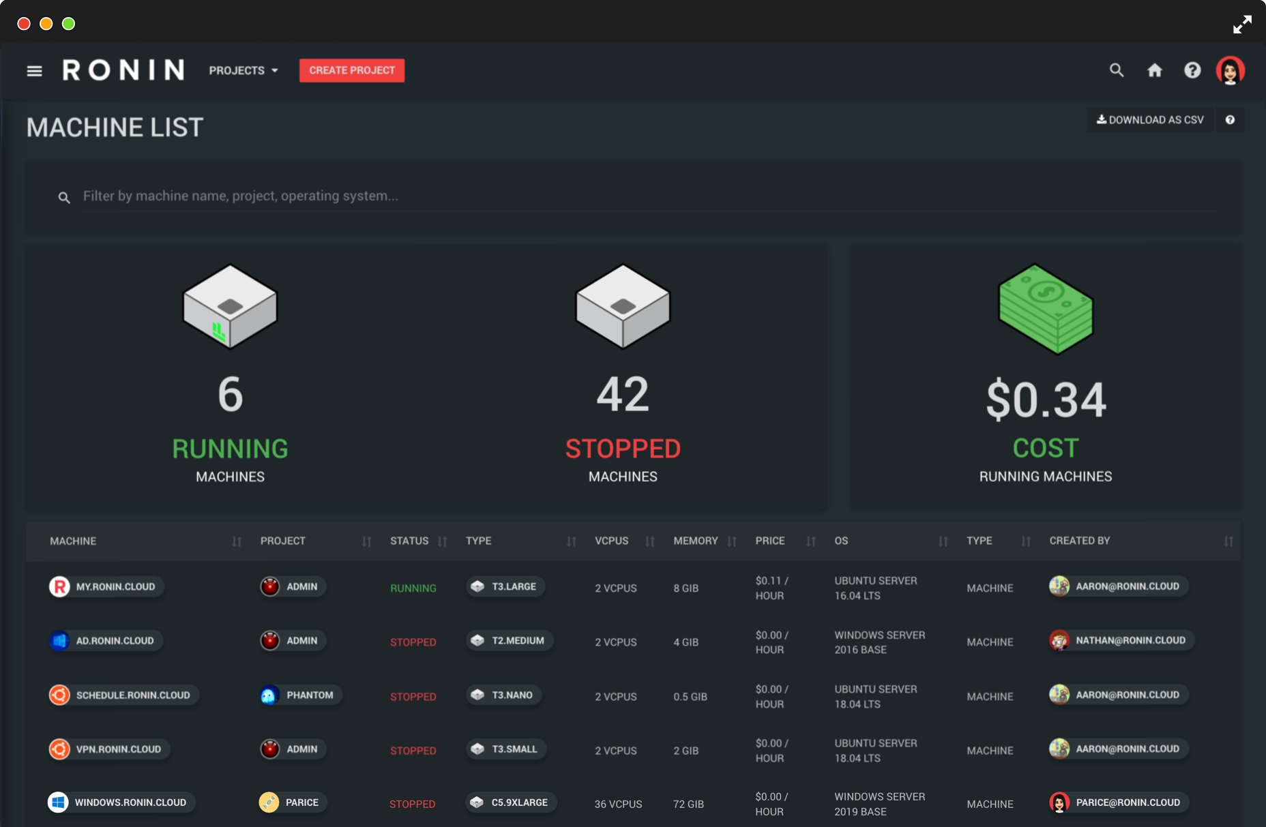The height and width of the screenshot is (827, 1266).
Task: Go to home via house icon
Action: [x=1154, y=70]
